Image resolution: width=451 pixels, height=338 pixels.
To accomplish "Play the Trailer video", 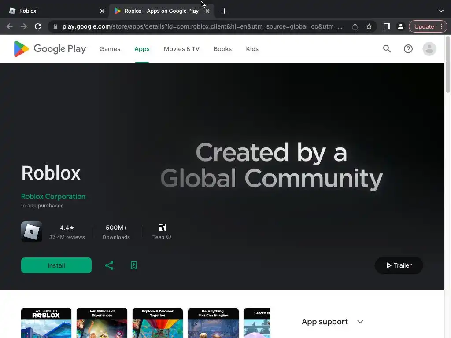I will tap(399, 265).
